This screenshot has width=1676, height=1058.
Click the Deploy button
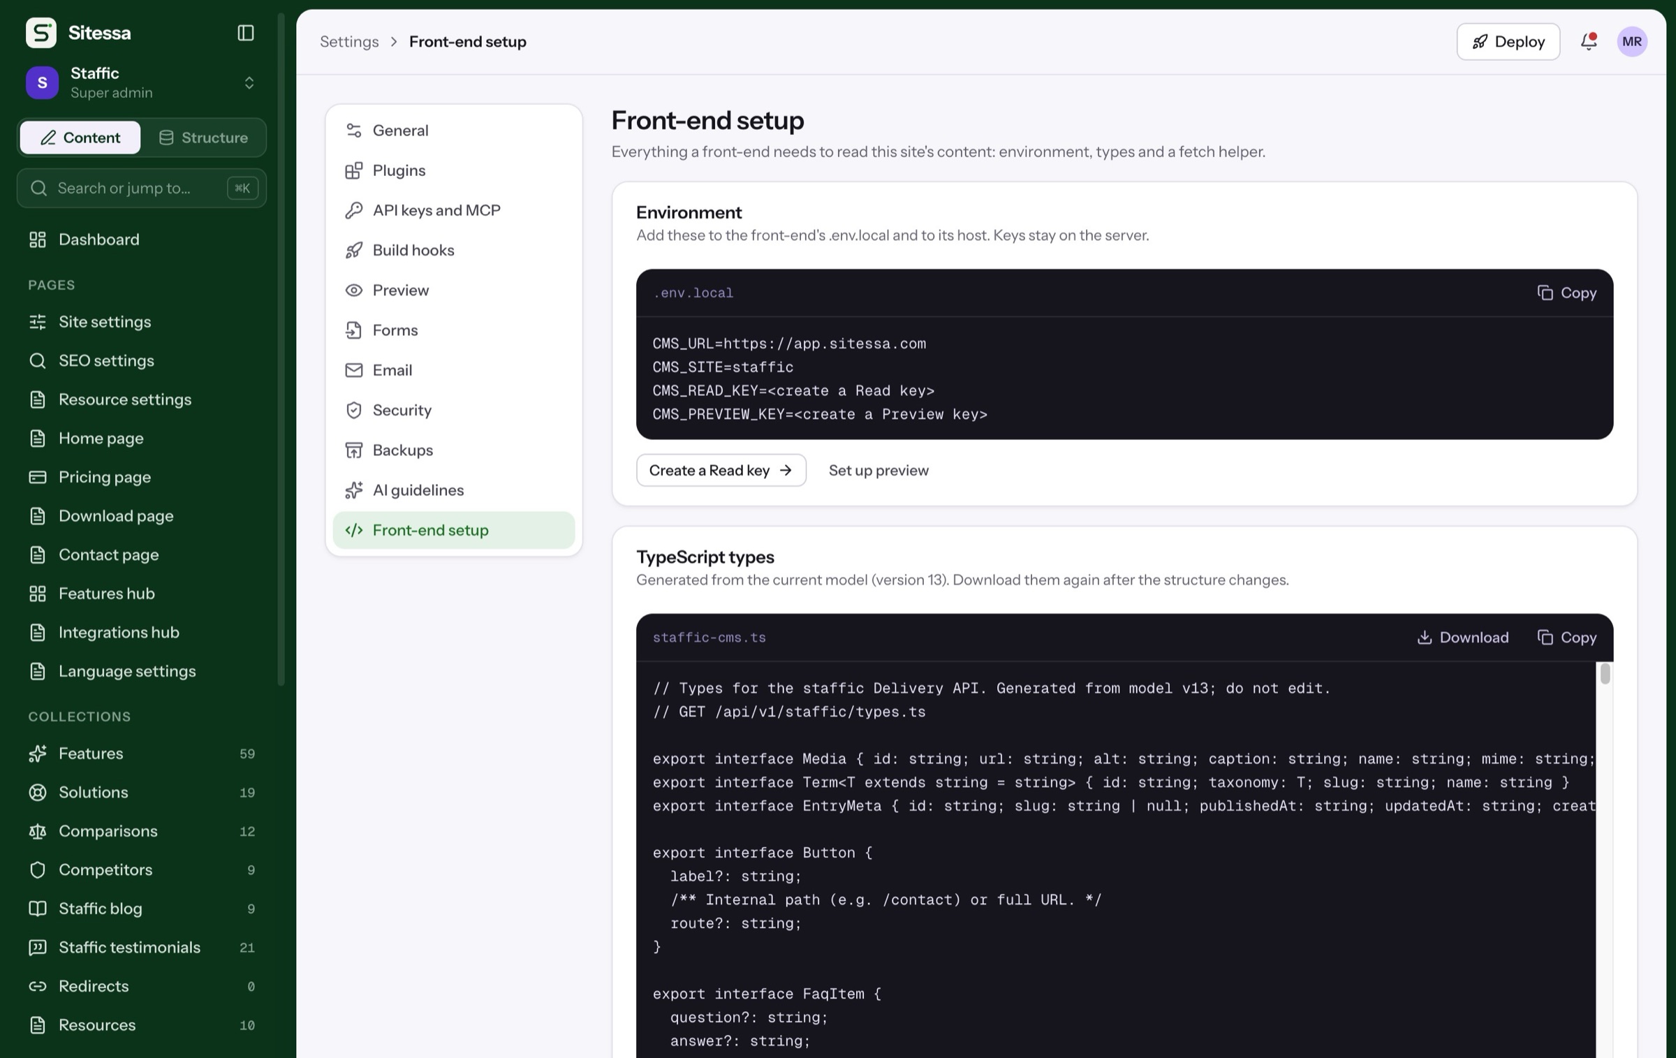(1508, 41)
